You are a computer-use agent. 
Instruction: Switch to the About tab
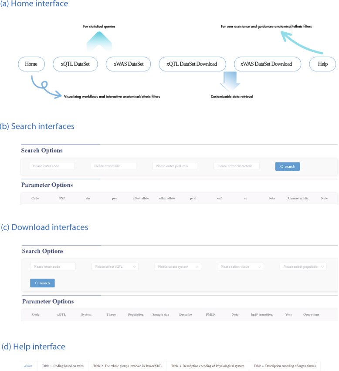28,366
